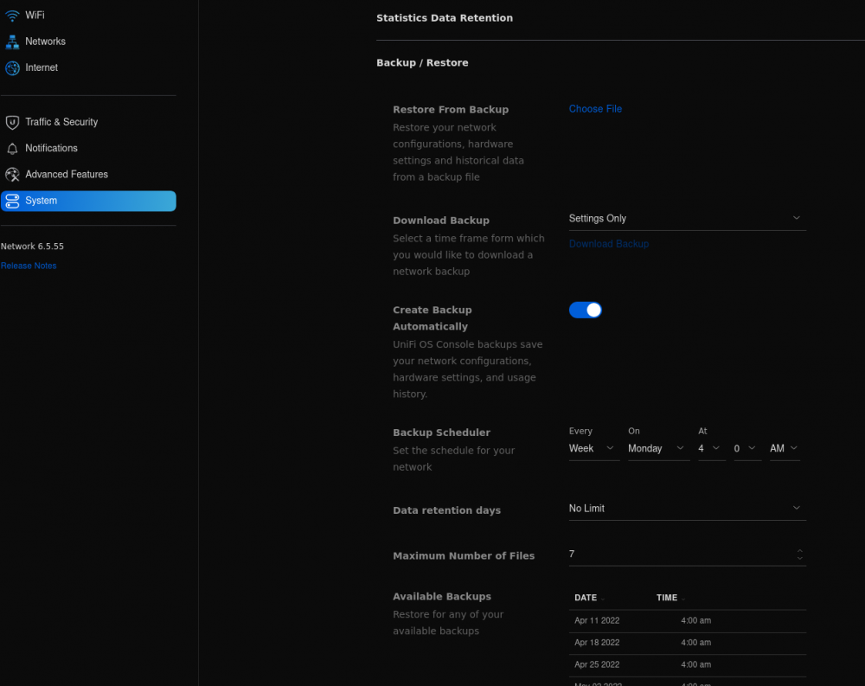
Task: Click the System toggles icon
Action: (12, 201)
